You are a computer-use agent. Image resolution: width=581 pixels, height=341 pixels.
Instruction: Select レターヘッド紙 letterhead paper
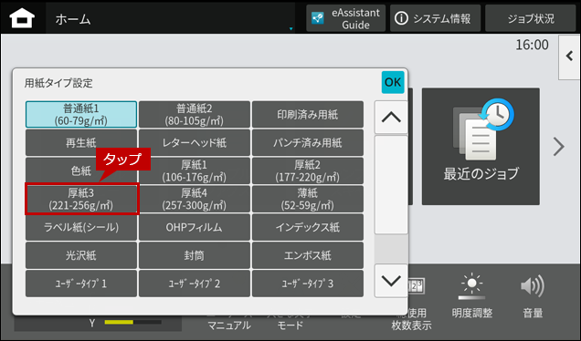(195, 143)
